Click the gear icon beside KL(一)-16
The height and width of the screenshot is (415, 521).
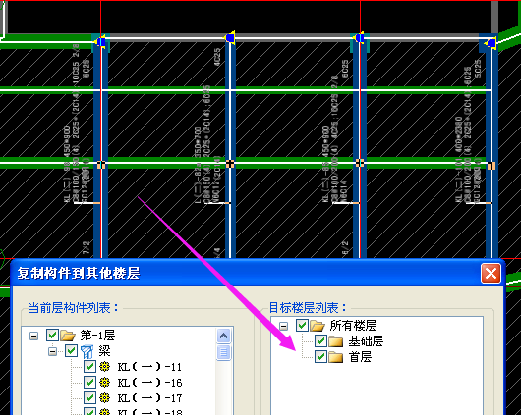[104, 383]
